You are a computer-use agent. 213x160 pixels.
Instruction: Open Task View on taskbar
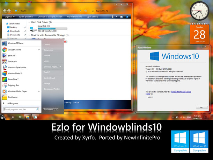20,117
